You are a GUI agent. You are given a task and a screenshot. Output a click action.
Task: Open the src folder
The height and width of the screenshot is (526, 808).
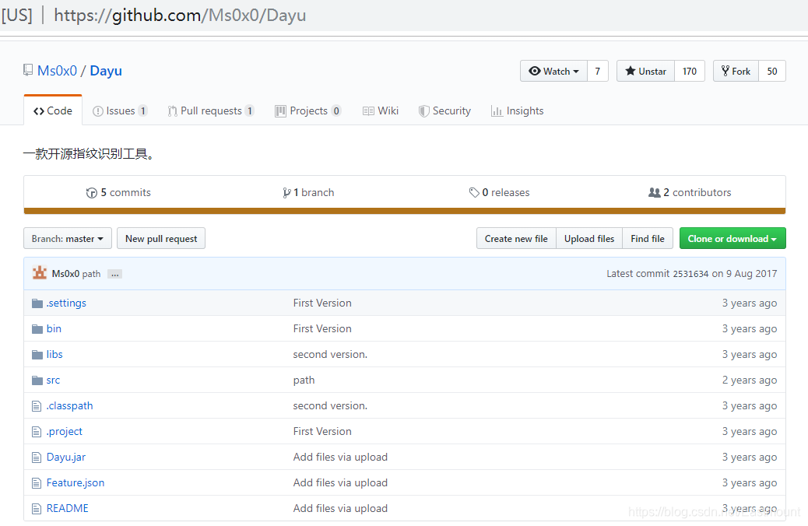53,380
